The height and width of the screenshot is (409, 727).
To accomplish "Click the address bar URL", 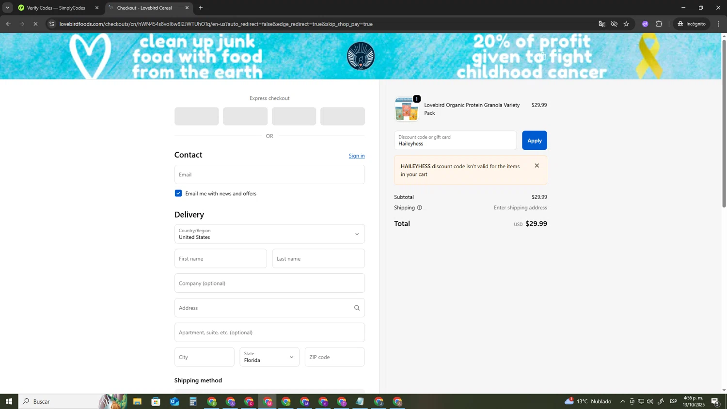I will click(x=216, y=24).
